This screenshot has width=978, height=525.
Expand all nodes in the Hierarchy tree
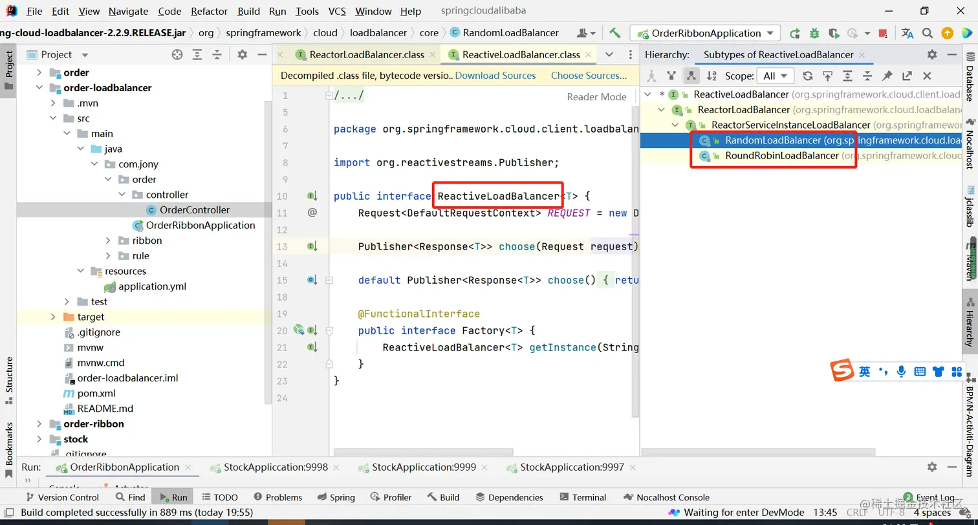847,76
